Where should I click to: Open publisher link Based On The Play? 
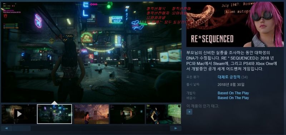tap(233, 98)
